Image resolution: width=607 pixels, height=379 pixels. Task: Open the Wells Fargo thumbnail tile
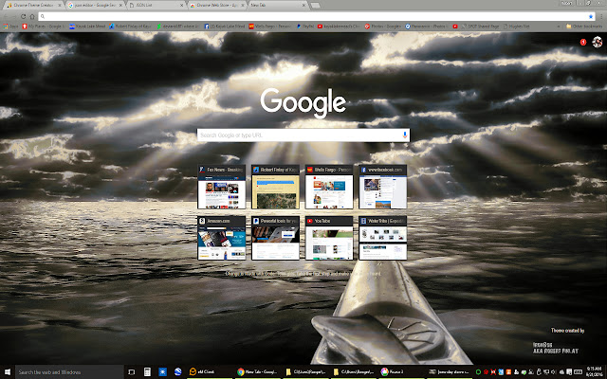[x=329, y=187]
